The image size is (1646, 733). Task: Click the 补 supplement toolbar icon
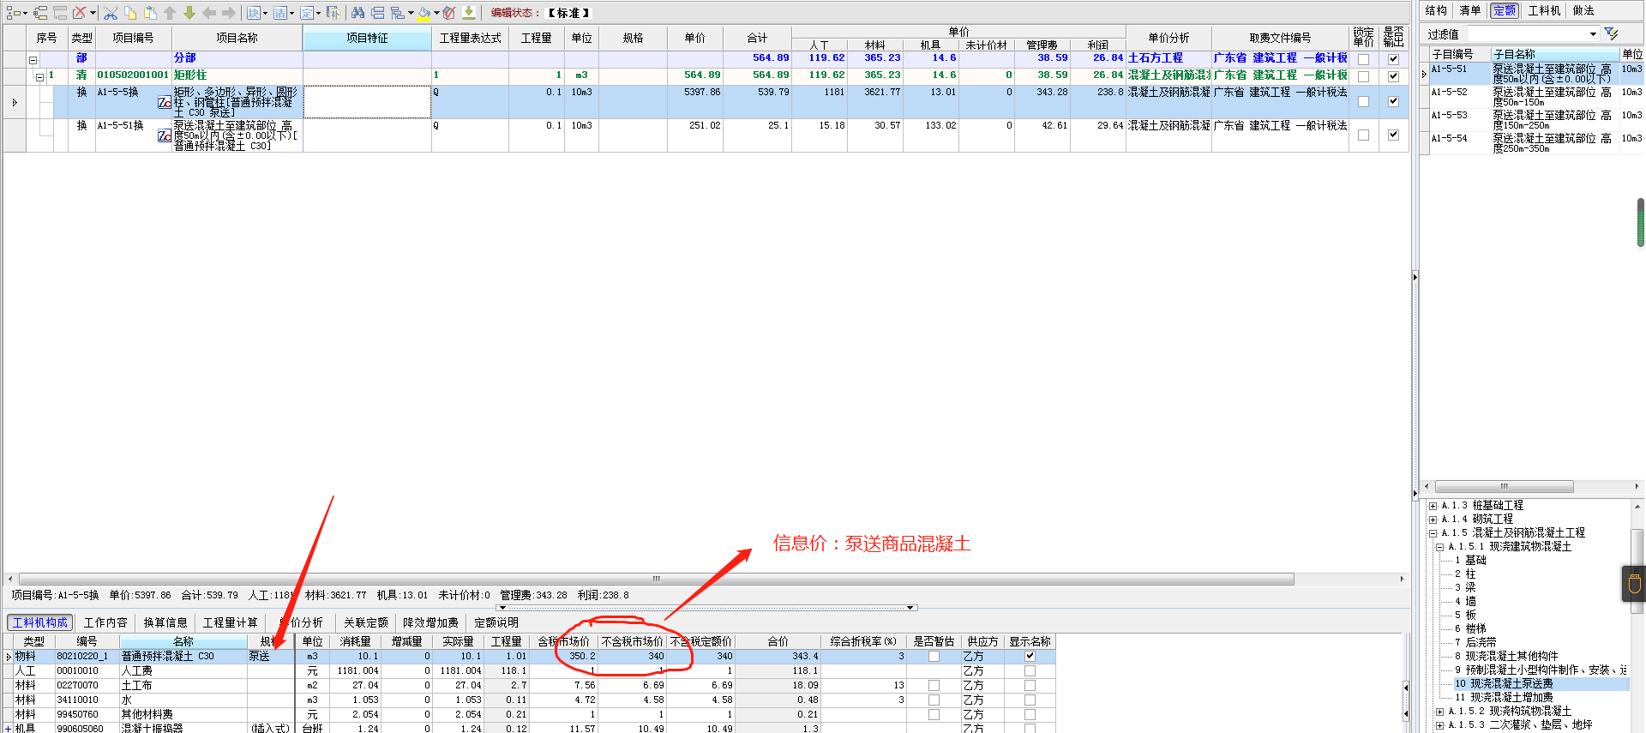333,13
